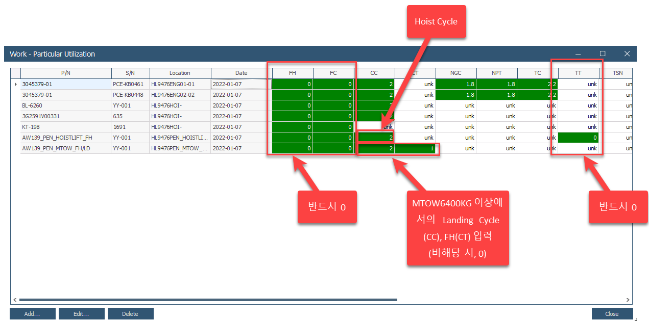Maximize the Particular Utilization window
Viewport: 649px width, 321px height.
click(x=603, y=53)
